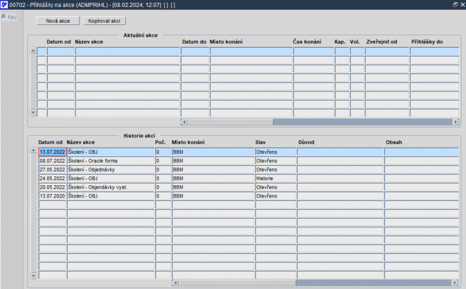
Task: Click BBM place cell in 24.05.2022 row
Action: (x=213, y=178)
